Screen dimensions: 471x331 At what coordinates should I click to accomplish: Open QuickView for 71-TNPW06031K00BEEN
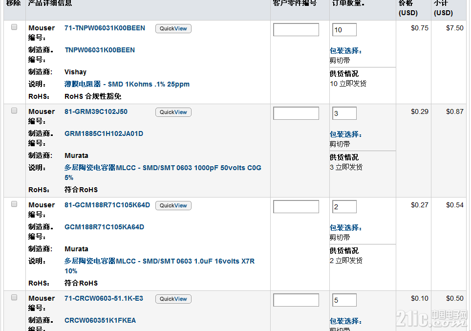click(173, 28)
